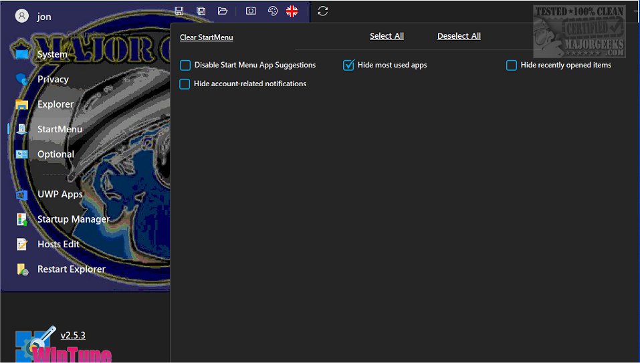The width and height of the screenshot is (640, 363).
Task: Click the Select All link
Action: click(x=387, y=36)
